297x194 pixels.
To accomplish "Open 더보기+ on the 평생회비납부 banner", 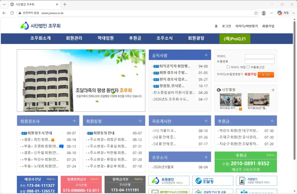I will click(x=95, y=179).
